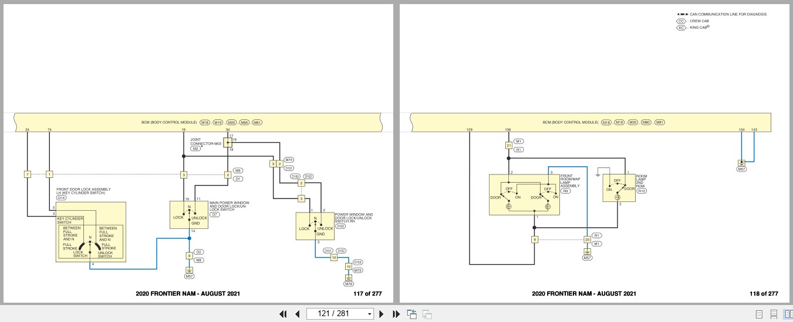Image resolution: width=793 pixels, height=322 pixels.
Task: Click connector pin 7 box under terminal 24
Action: 27,174
